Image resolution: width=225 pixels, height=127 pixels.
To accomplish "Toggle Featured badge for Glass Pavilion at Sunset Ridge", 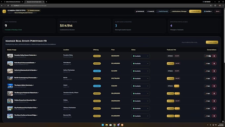I will [x=170, y=116].
